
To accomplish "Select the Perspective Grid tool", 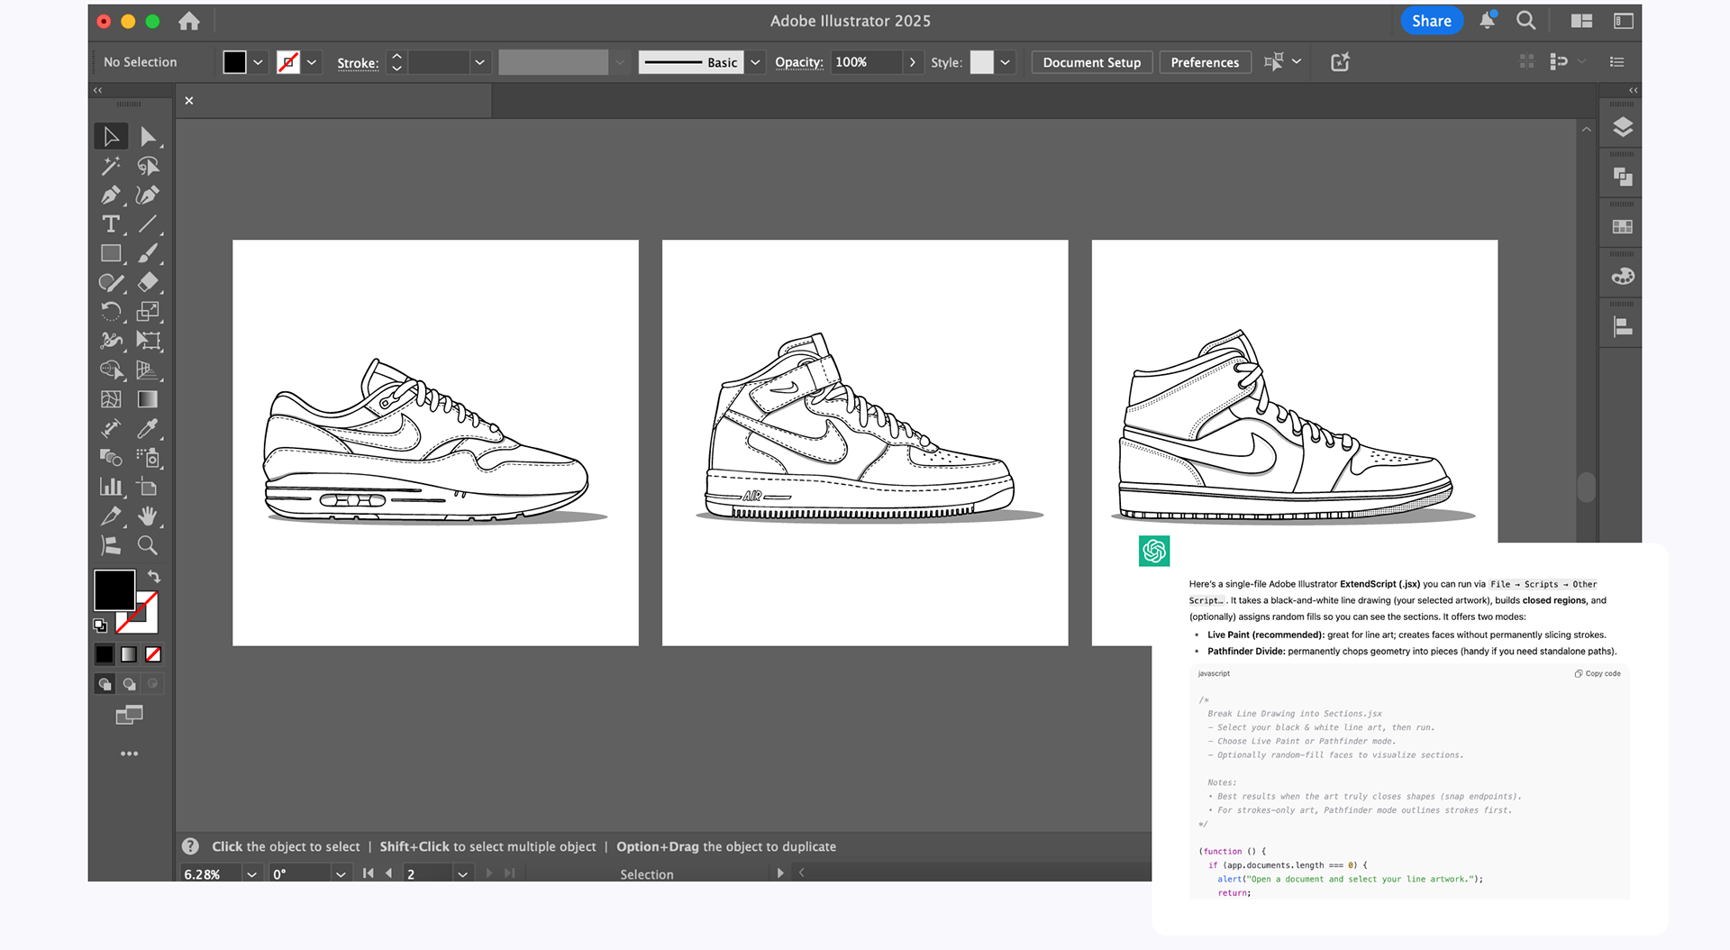I will click(x=148, y=370).
